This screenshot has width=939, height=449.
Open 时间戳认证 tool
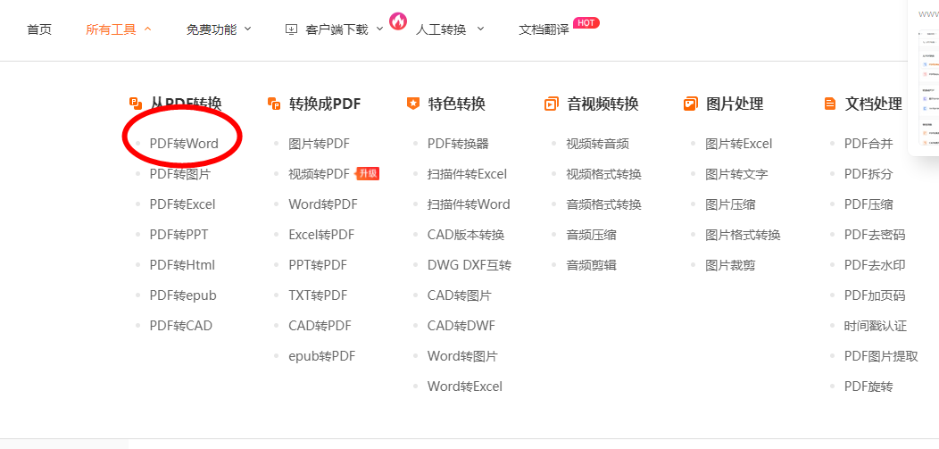(x=876, y=327)
